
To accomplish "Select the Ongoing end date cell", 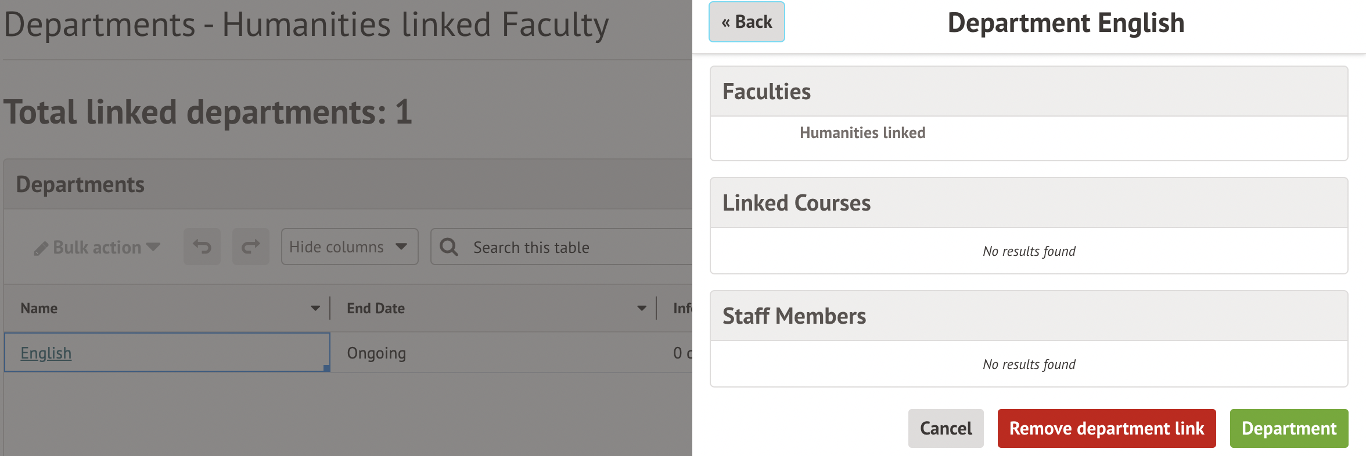I will tap(376, 353).
